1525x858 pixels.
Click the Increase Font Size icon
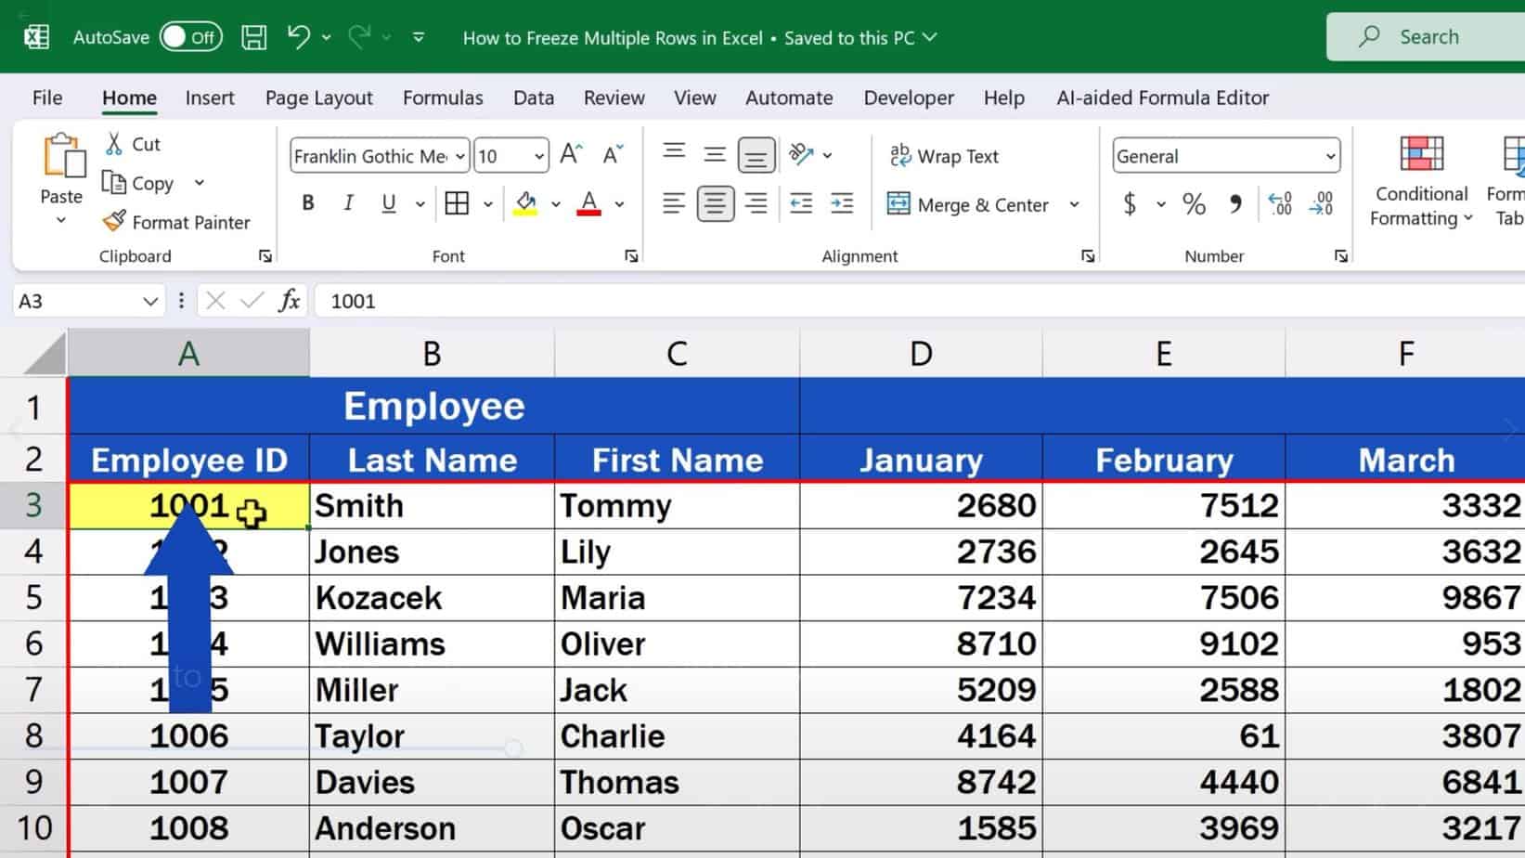[x=569, y=154]
